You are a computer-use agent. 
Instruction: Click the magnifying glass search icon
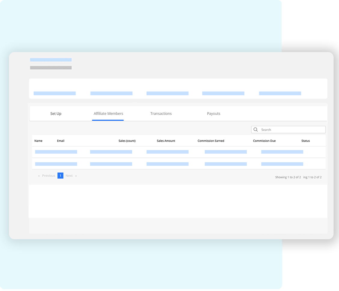pos(256,130)
